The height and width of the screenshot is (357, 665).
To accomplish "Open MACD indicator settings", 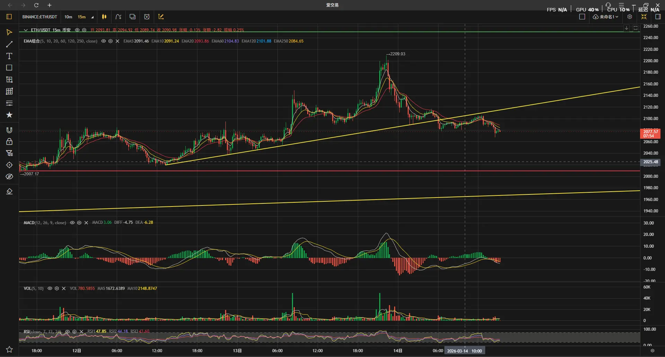I will 79,223.
